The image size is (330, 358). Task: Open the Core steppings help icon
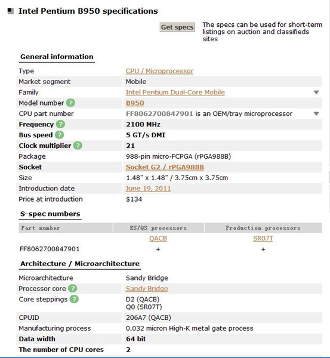74,299
